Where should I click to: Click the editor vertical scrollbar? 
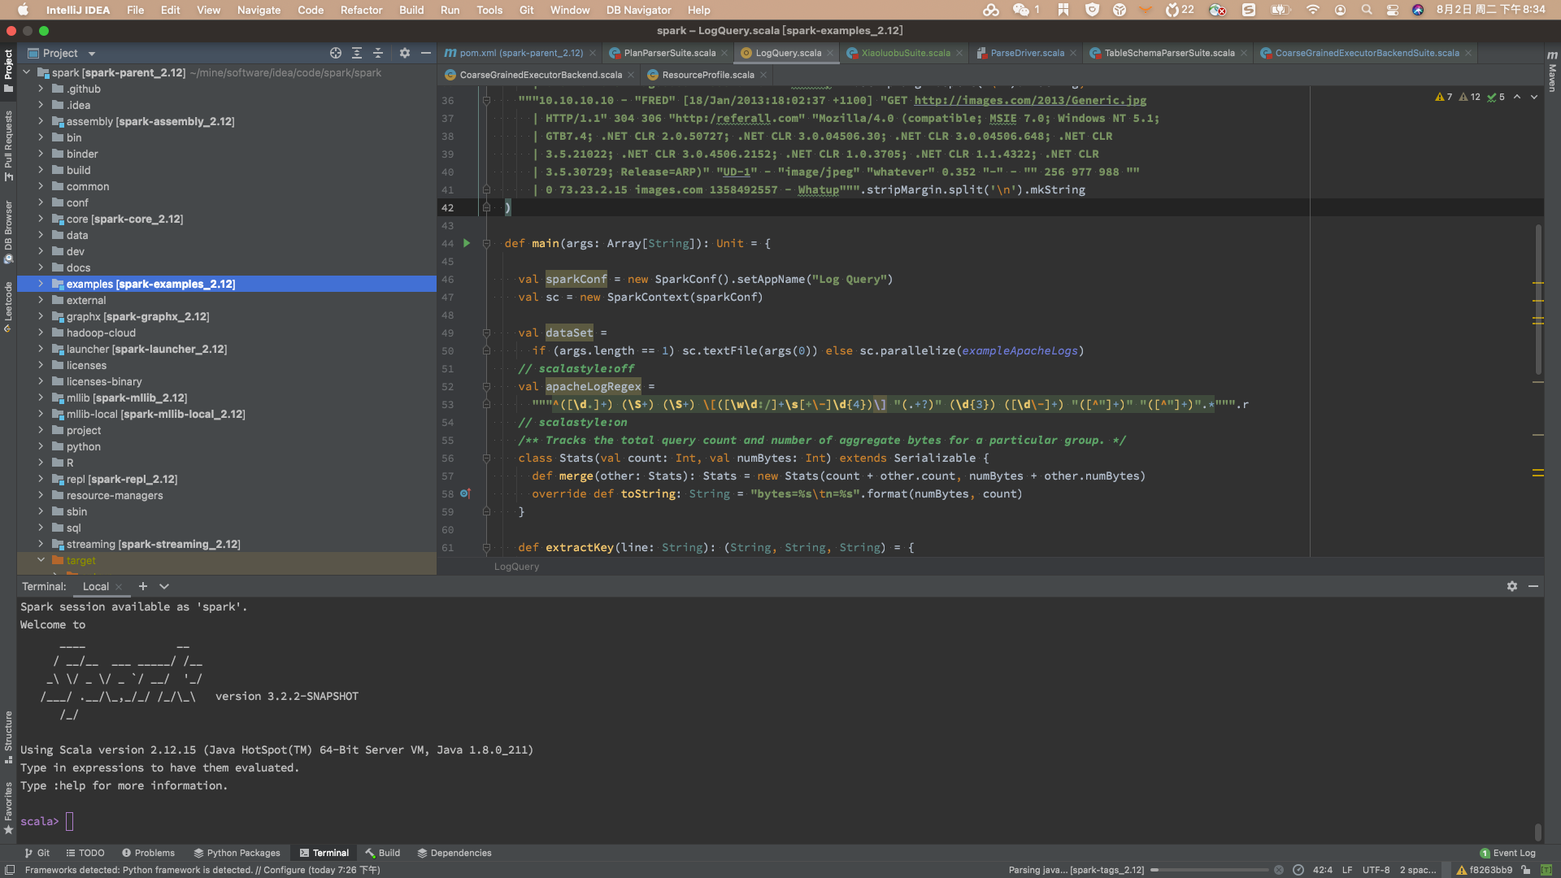pyautogui.click(x=1538, y=299)
